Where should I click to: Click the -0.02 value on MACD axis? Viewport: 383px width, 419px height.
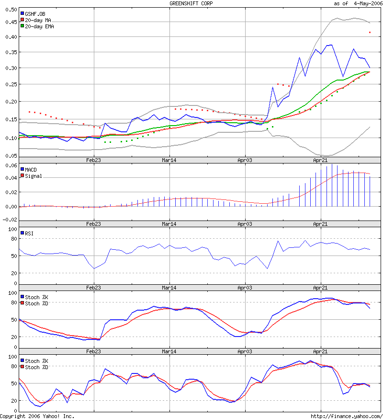(9, 219)
